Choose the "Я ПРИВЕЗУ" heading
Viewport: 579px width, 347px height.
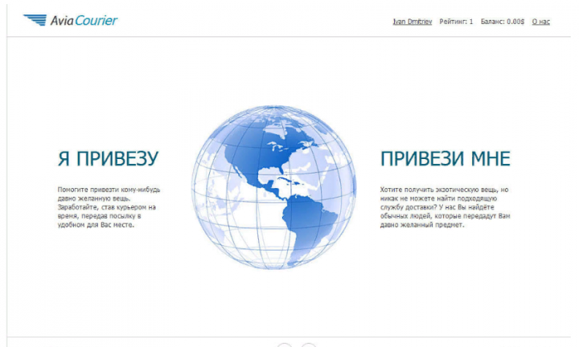109,158
